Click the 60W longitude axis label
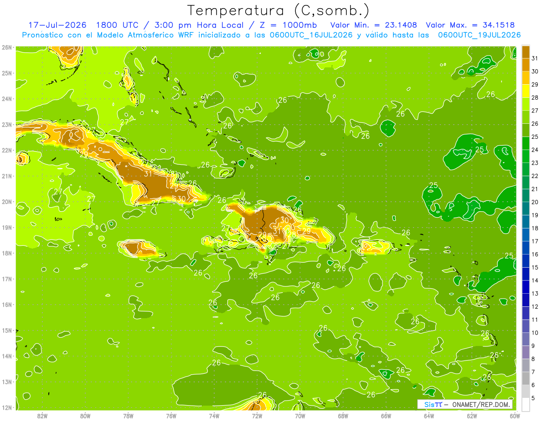The height and width of the screenshot is (422, 547). pos(515,416)
